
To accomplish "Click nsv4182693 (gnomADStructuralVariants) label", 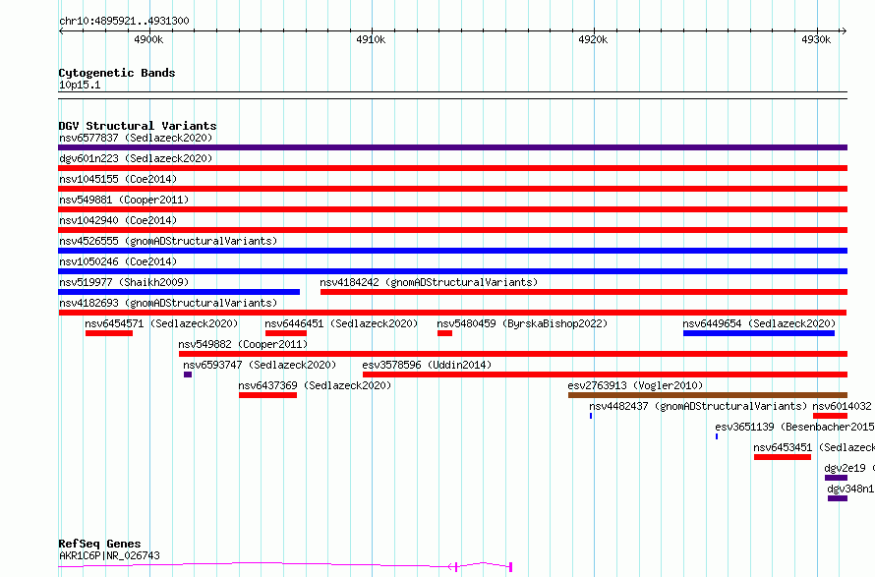I will tap(168, 303).
